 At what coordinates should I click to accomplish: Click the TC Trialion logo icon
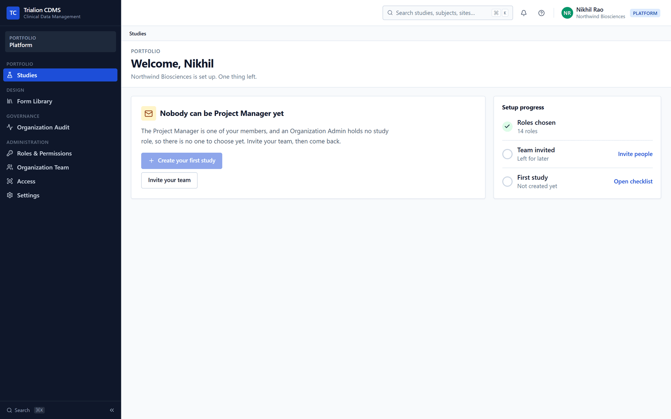click(13, 13)
